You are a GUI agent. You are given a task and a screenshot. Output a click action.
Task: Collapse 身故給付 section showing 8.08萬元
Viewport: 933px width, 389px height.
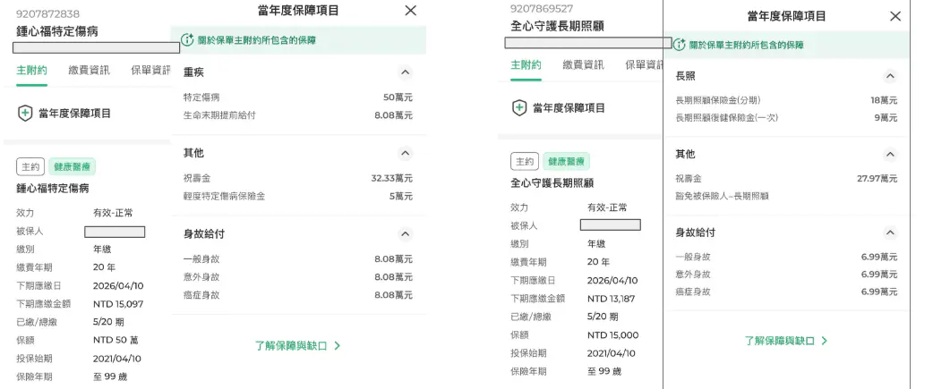coord(405,234)
